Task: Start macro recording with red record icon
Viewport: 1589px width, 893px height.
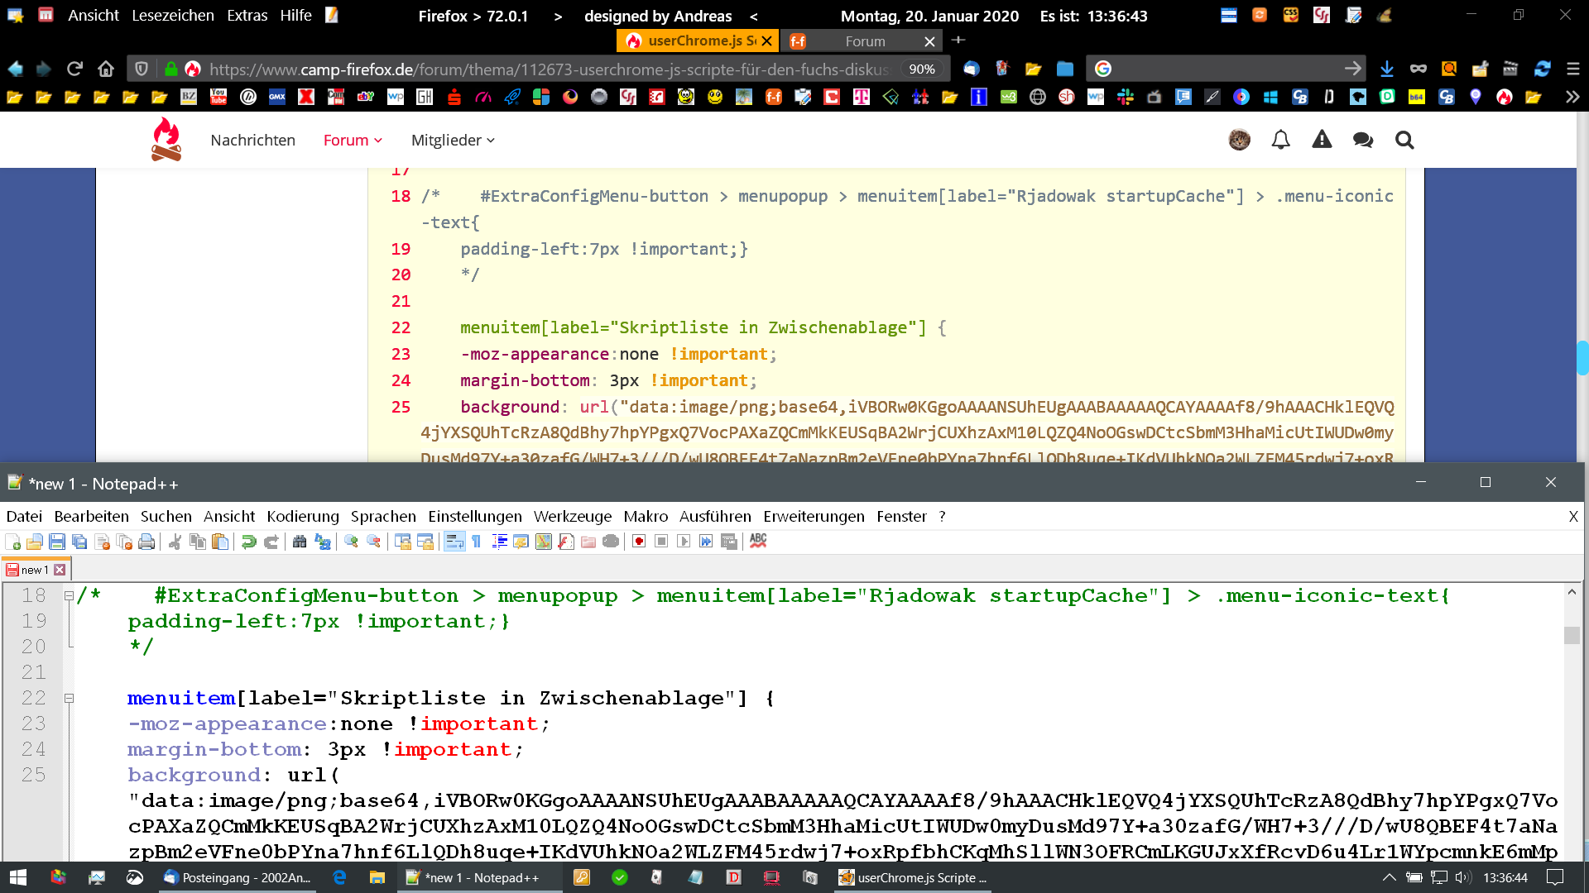Action: pos(639,542)
